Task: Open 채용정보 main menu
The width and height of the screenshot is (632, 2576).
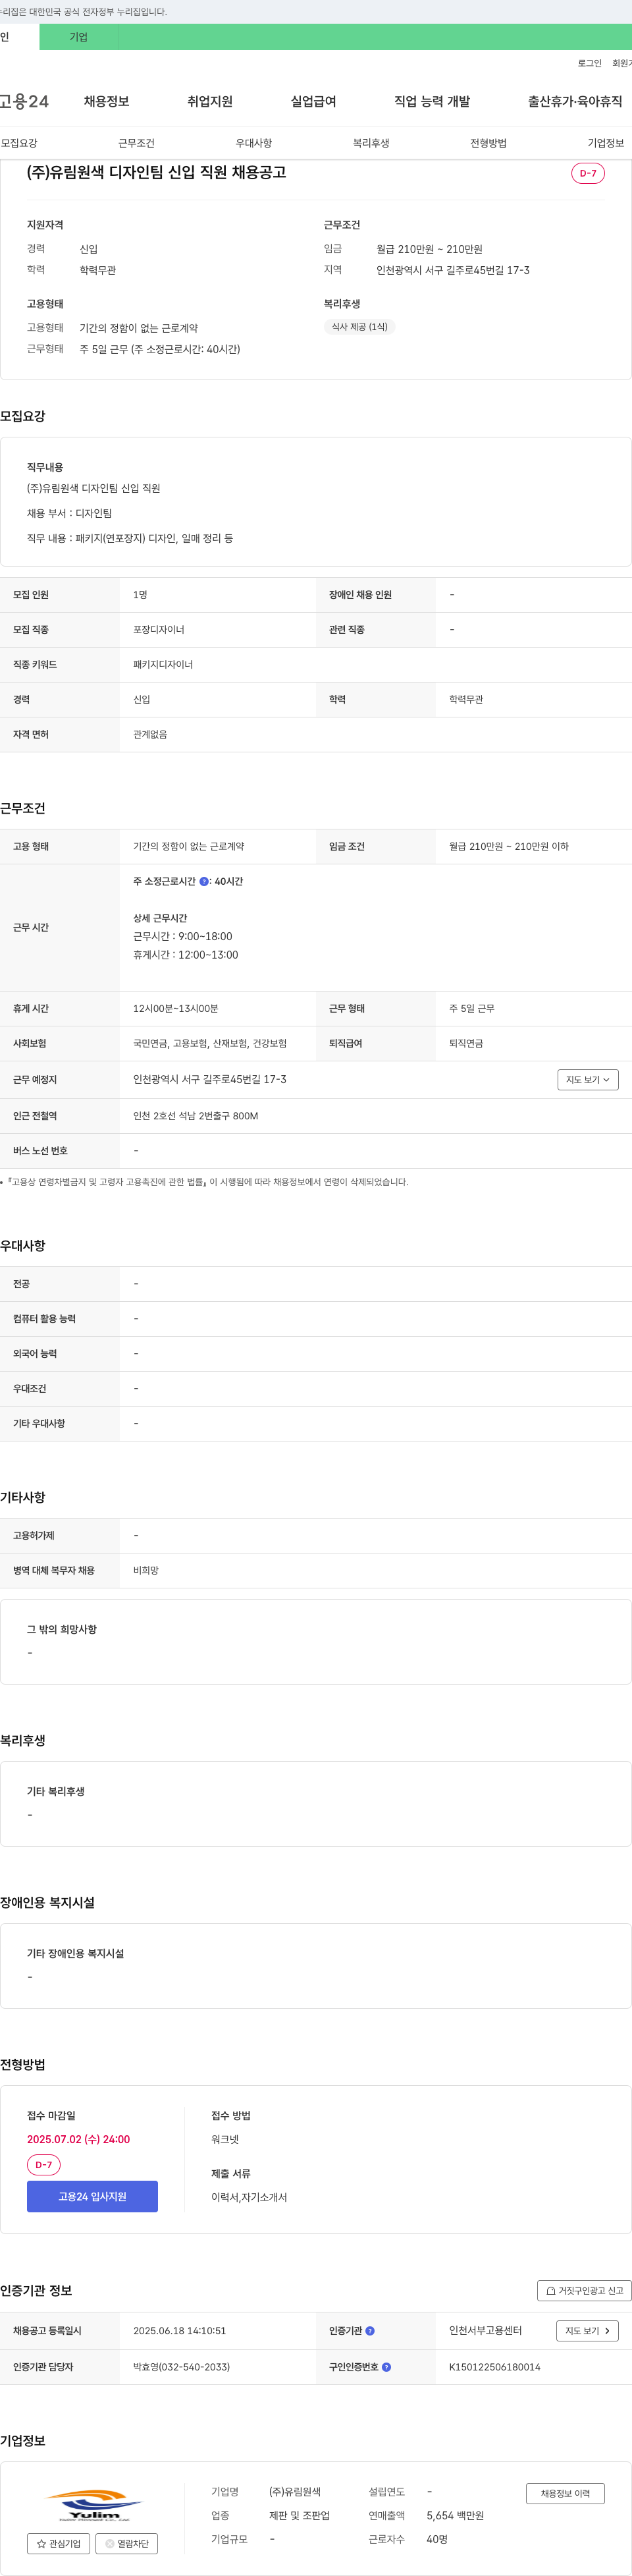Action: click(x=106, y=101)
